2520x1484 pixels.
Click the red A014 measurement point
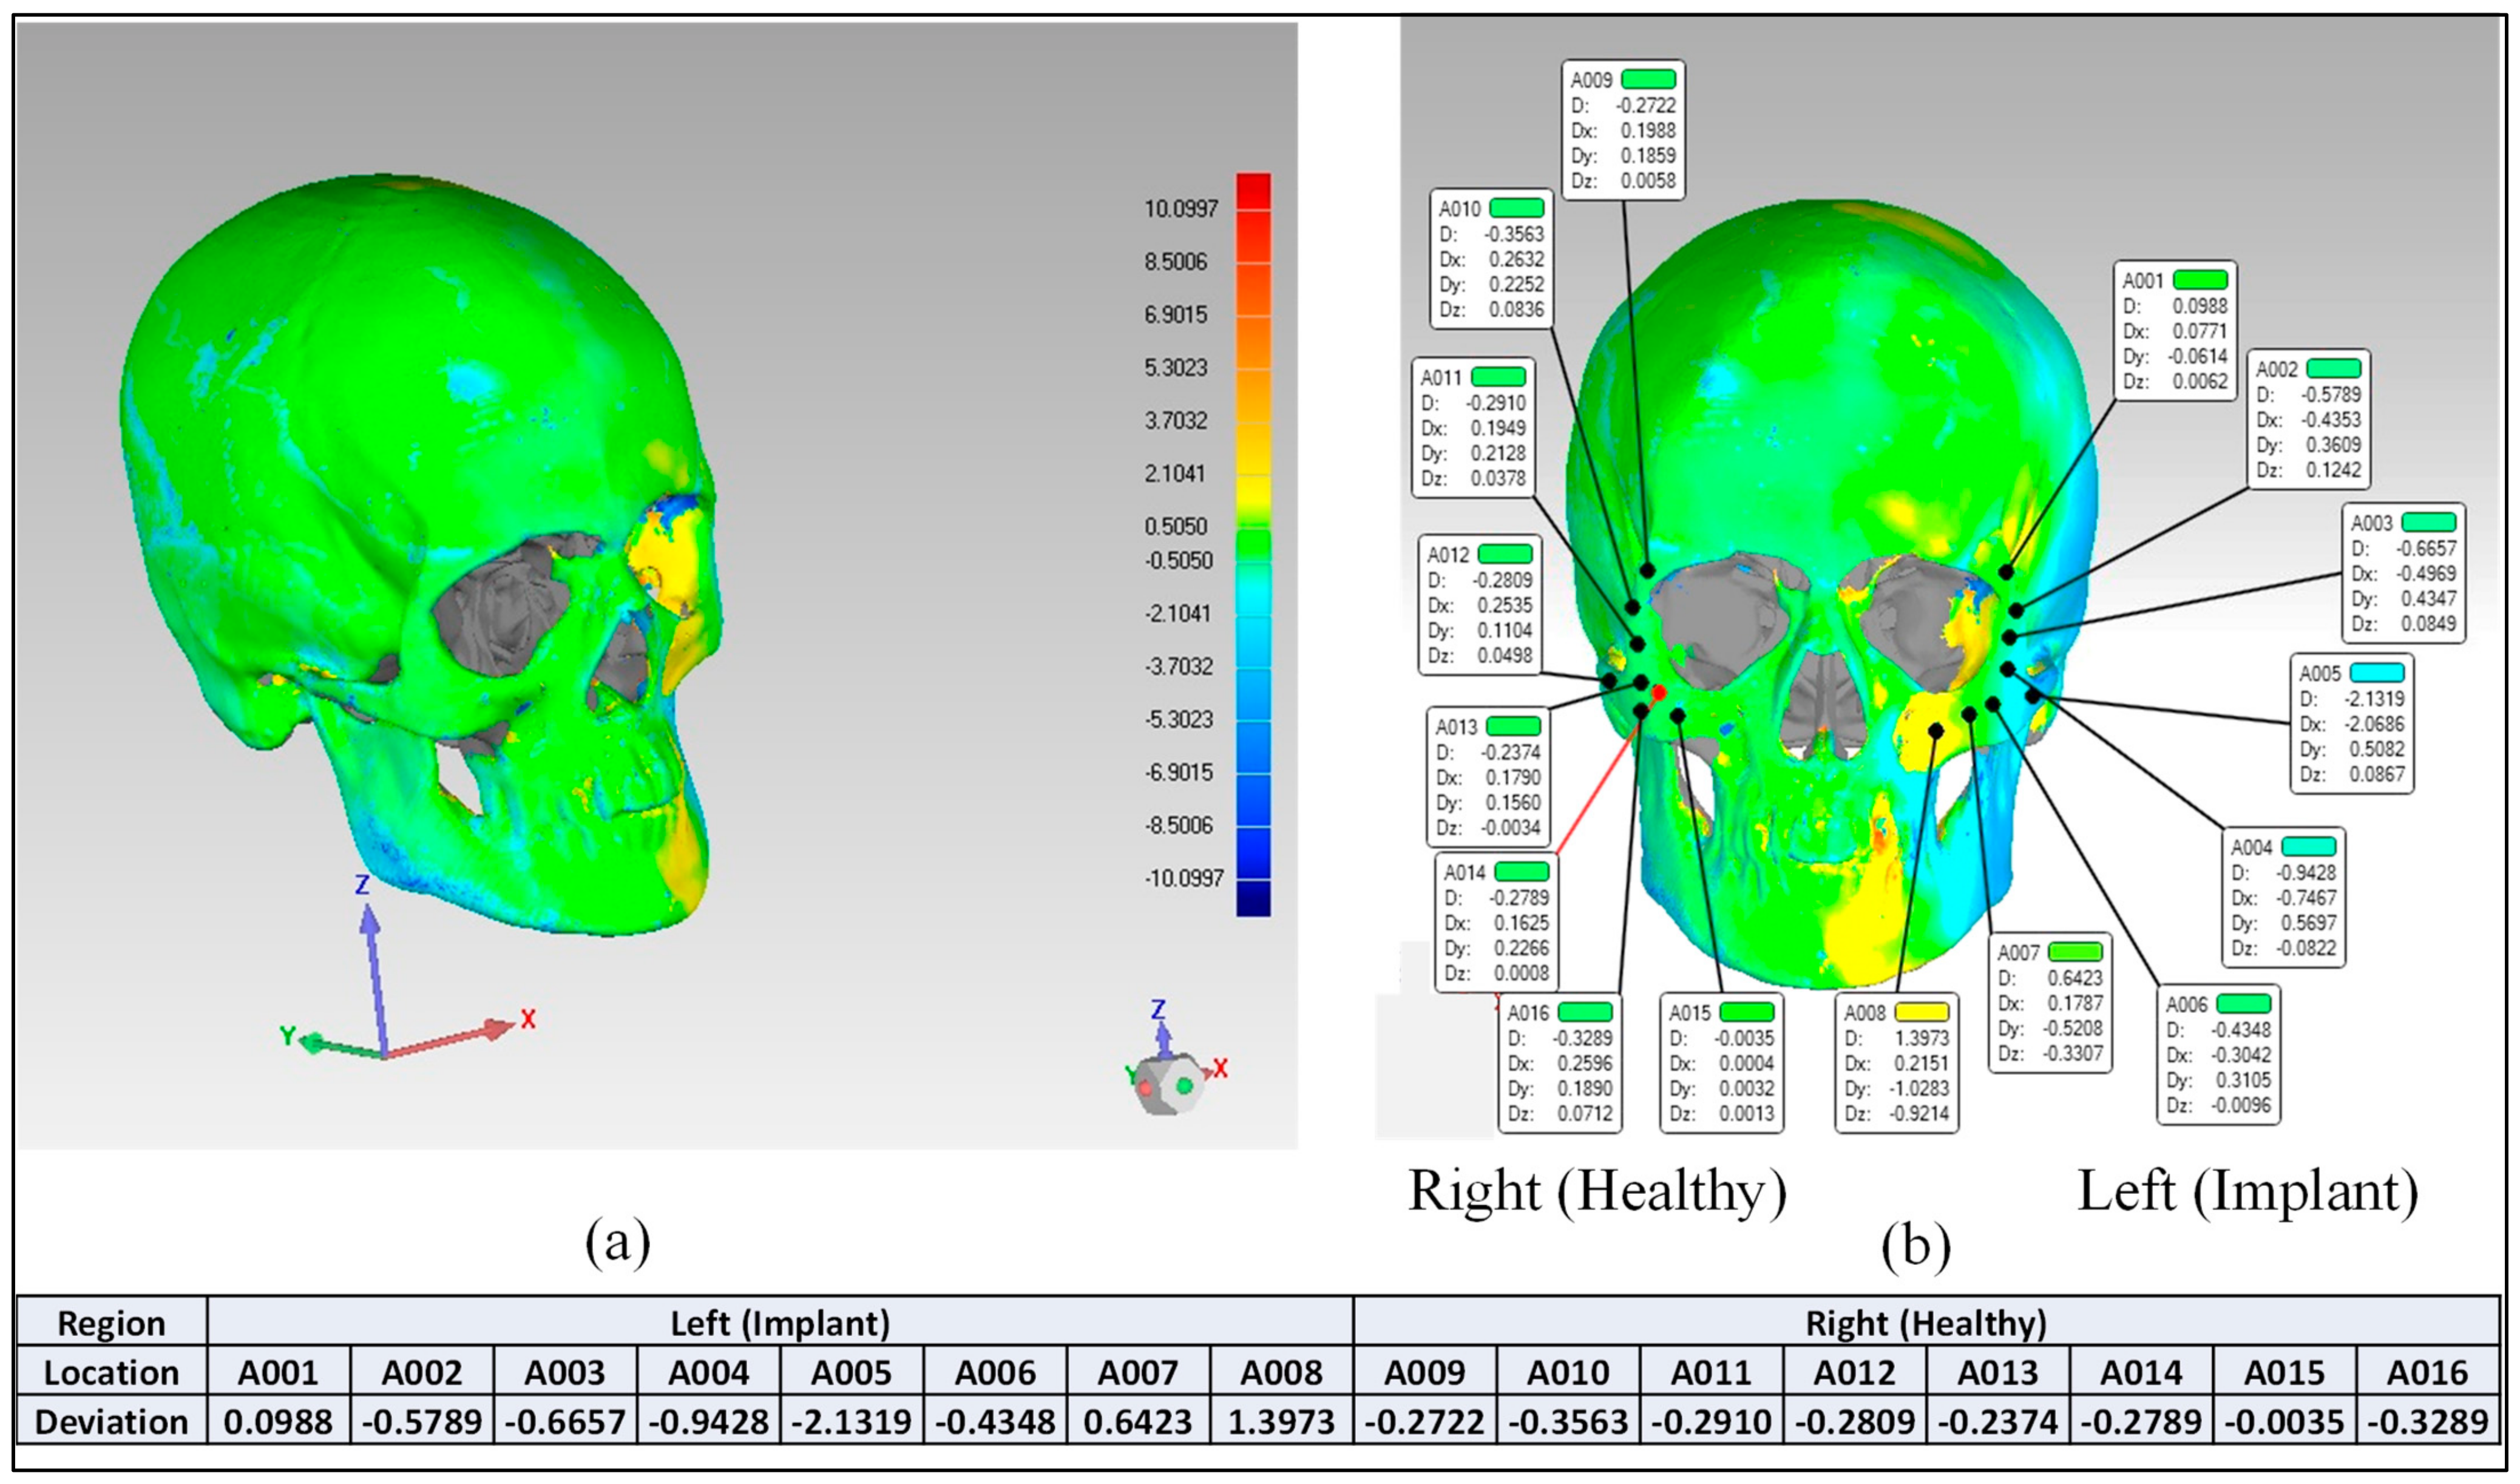click(1659, 692)
